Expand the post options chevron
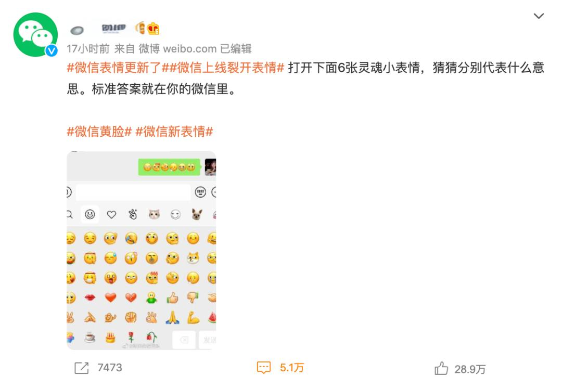Viewport: 562px width, 377px height. click(x=539, y=16)
